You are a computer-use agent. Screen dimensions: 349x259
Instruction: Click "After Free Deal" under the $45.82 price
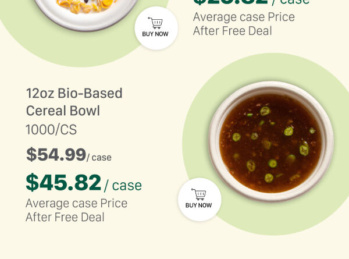tap(65, 217)
